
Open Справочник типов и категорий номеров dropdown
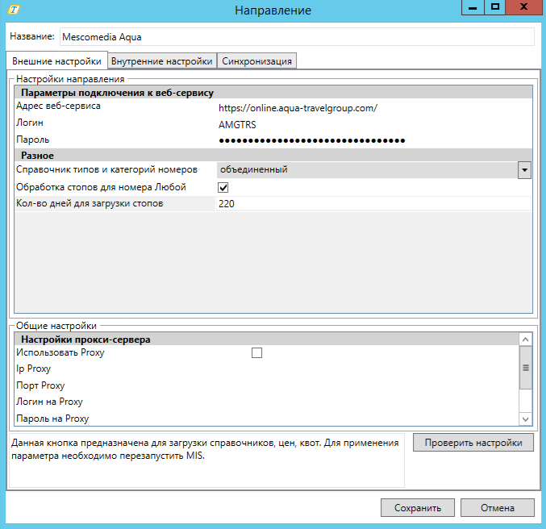pyautogui.click(x=524, y=170)
